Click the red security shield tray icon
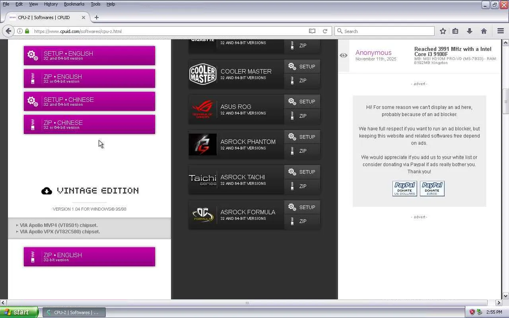The width and height of the screenshot is (509, 318). click(x=472, y=312)
